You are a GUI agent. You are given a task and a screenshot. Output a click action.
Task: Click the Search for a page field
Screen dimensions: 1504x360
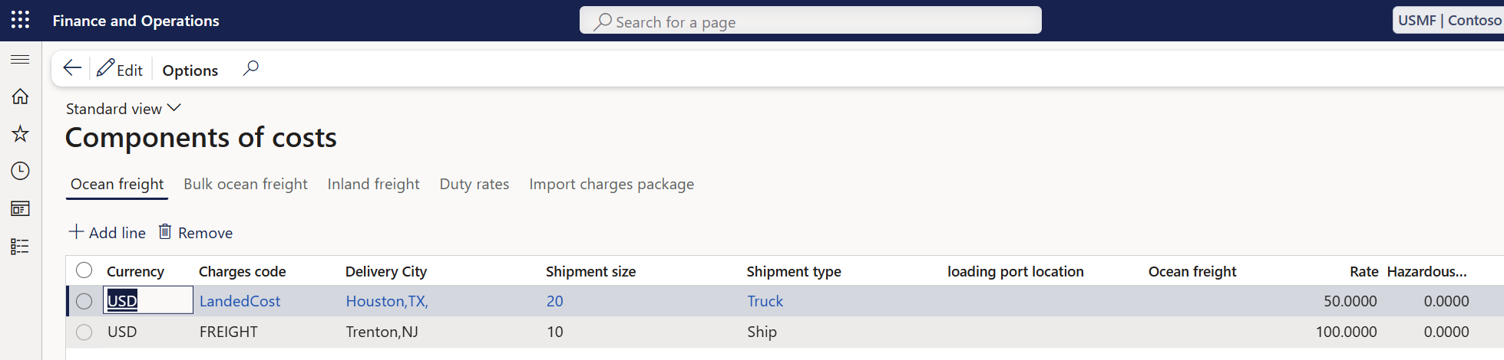pos(810,21)
